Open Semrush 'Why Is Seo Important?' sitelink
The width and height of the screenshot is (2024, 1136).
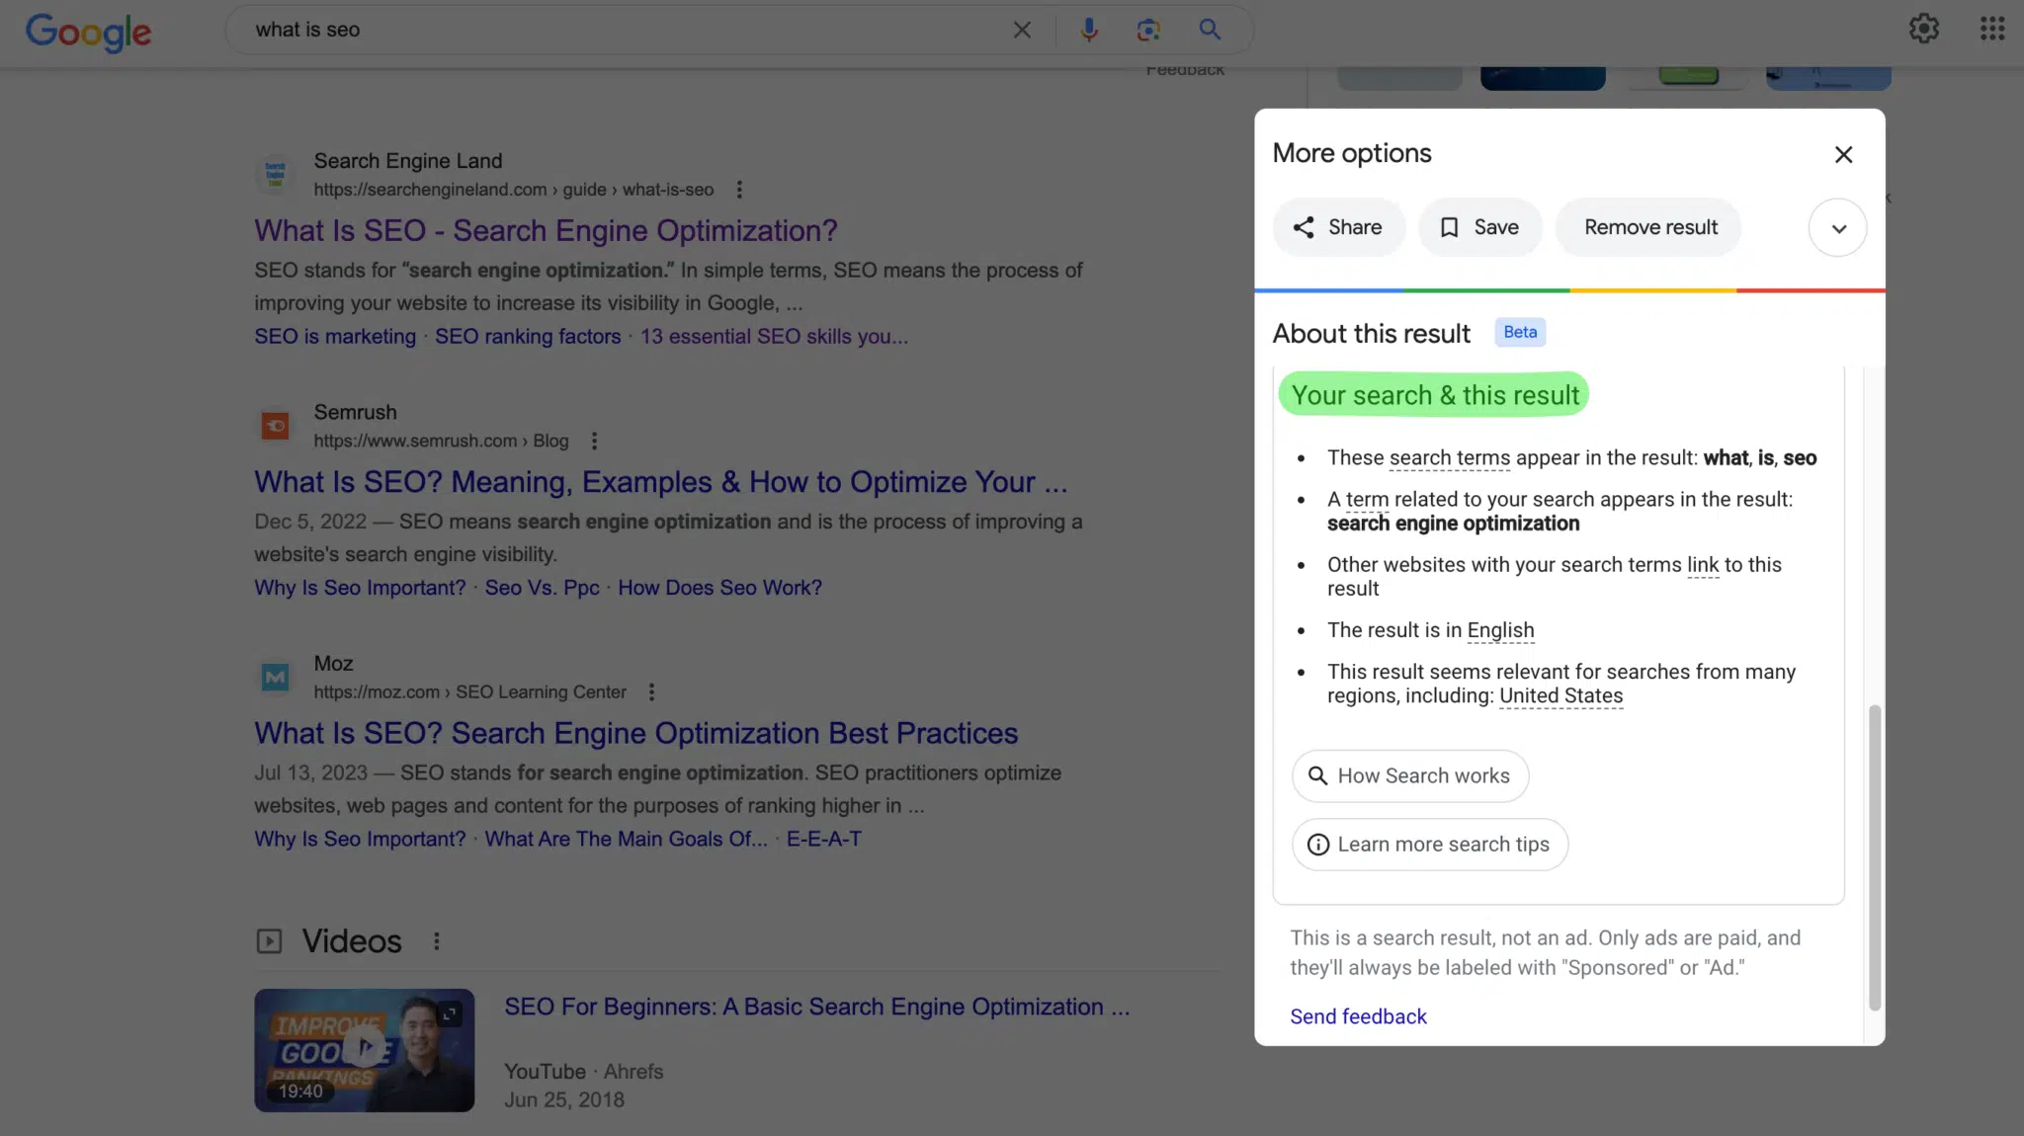pos(360,588)
